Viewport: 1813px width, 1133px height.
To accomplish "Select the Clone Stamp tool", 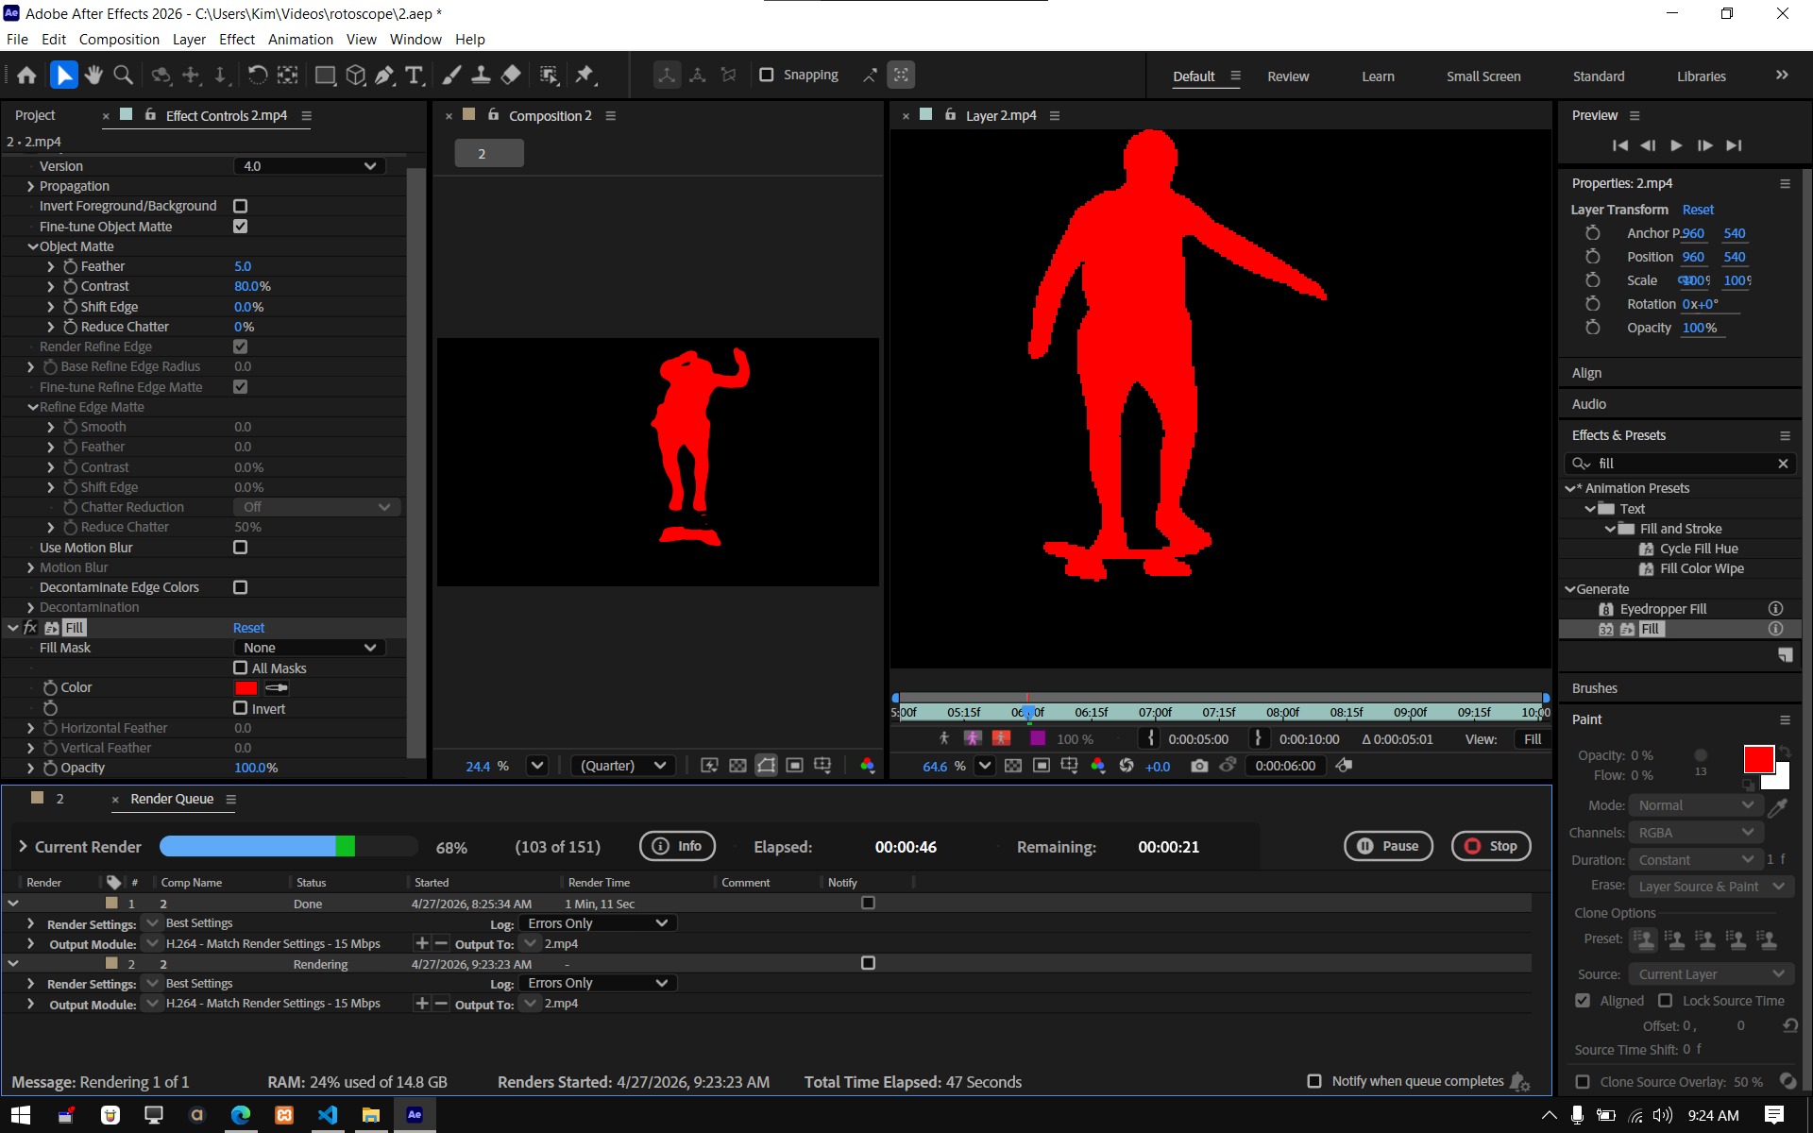I will 481,75.
